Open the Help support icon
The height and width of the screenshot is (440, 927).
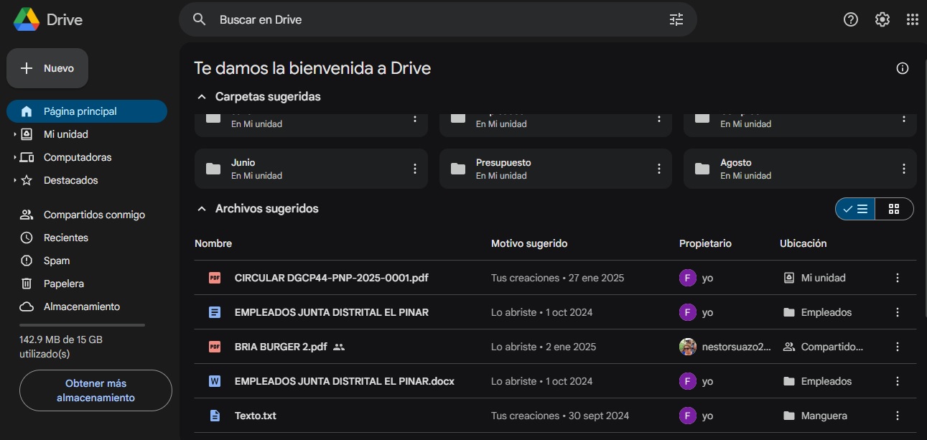850,19
